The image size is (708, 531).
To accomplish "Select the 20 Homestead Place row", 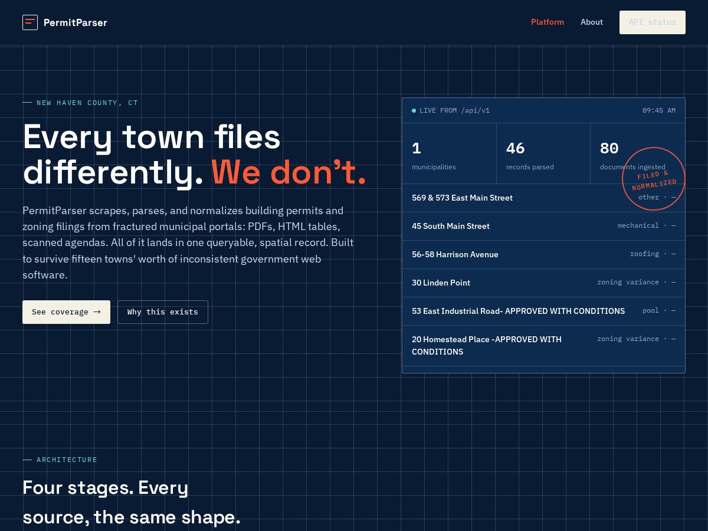I will (x=543, y=346).
